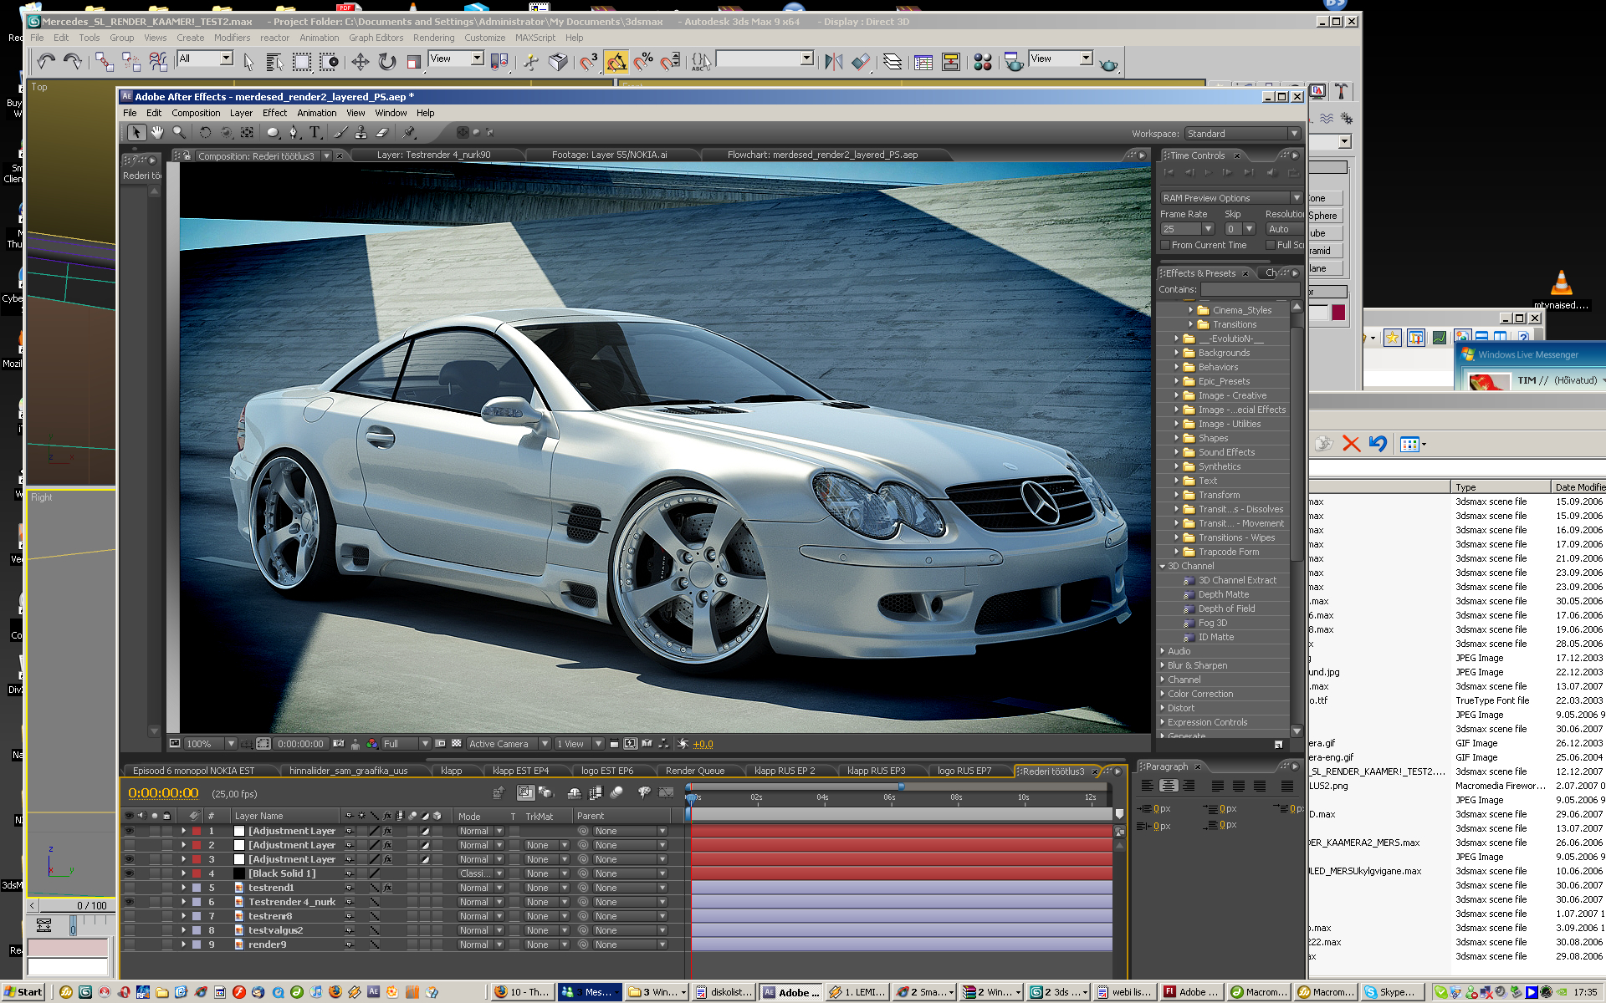The width and height of the screenshot is (1606, 1003).
Task: Open the Graph Editor from timeline
Action: point(667,792)
